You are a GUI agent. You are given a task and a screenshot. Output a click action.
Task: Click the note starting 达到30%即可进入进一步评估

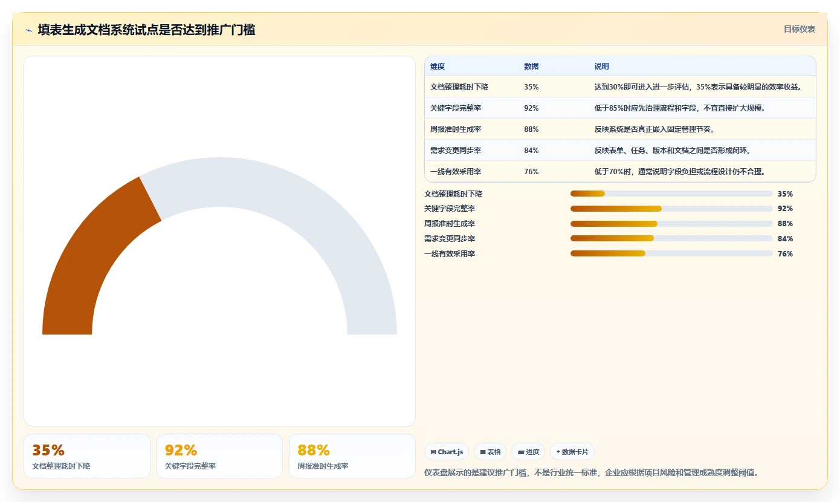698,87
